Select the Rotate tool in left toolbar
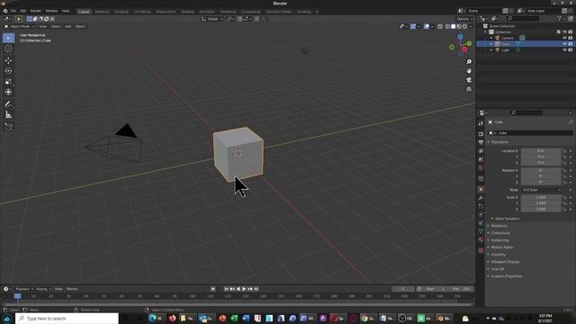Image resolution: width=576 pixels, height=324 pixels. point(8,71)
